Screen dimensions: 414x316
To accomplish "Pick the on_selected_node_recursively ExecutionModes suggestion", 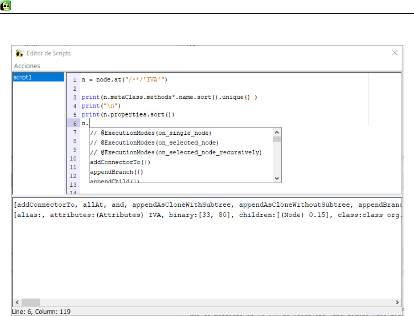I will tap(176, 152).
